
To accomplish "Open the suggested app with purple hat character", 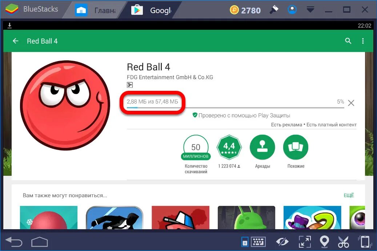I will click(x=312, y=217).
